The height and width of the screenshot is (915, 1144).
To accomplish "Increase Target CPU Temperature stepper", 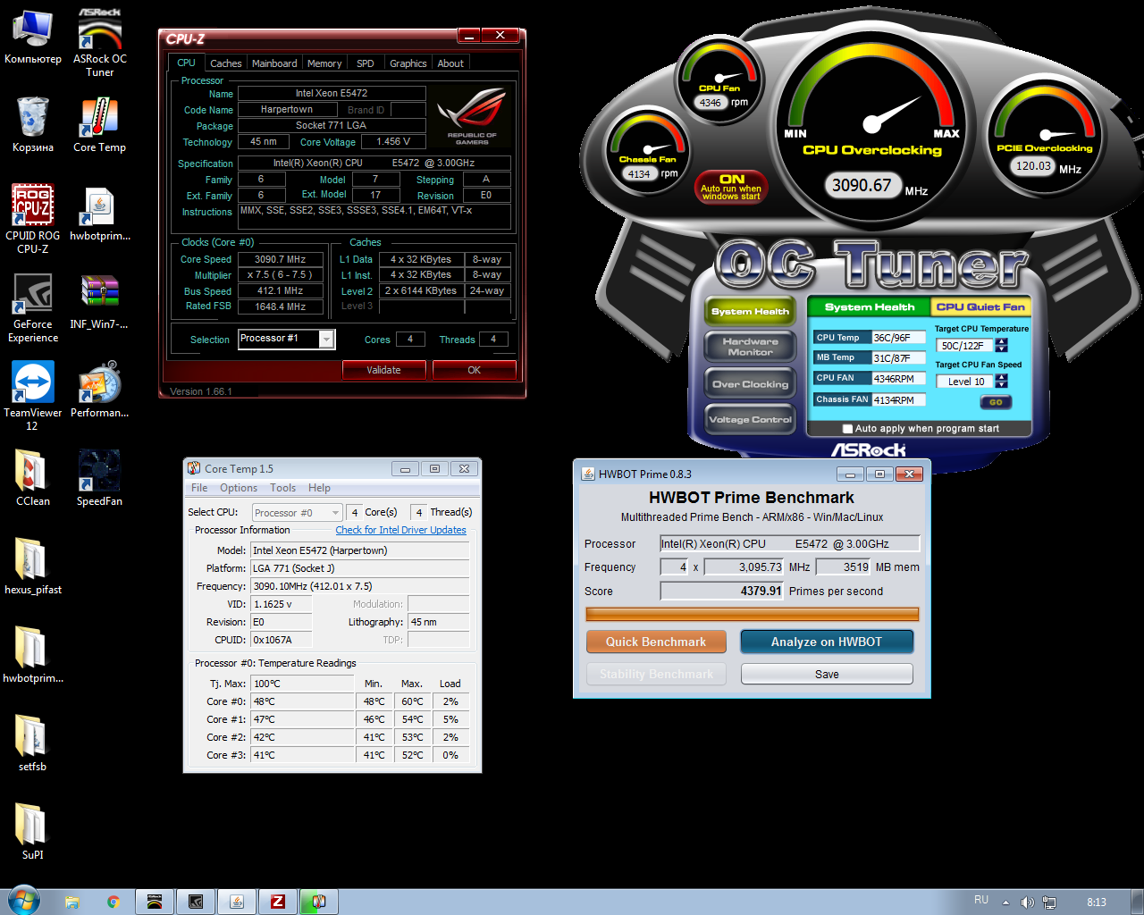I will (1001, 342).
